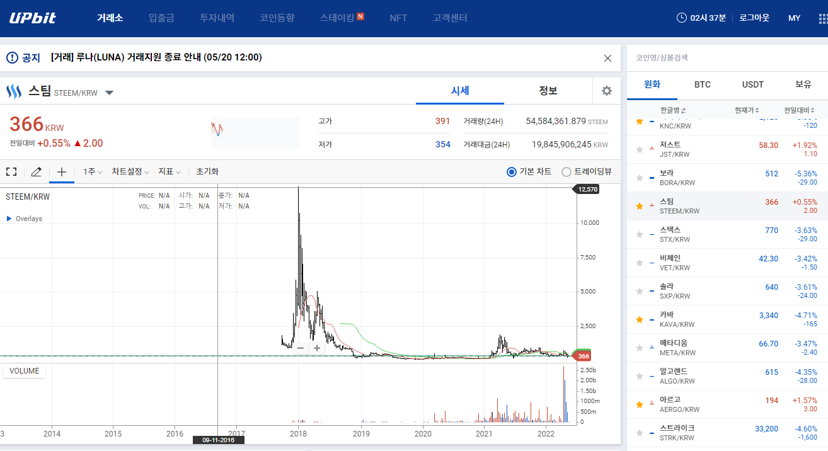Switch to 시세 tab
Screen dimensions: 828x451
coord(460,91)
